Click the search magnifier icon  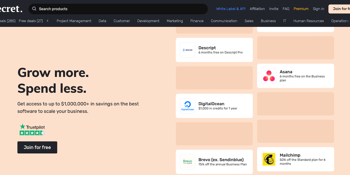click(x=34, y=9)
